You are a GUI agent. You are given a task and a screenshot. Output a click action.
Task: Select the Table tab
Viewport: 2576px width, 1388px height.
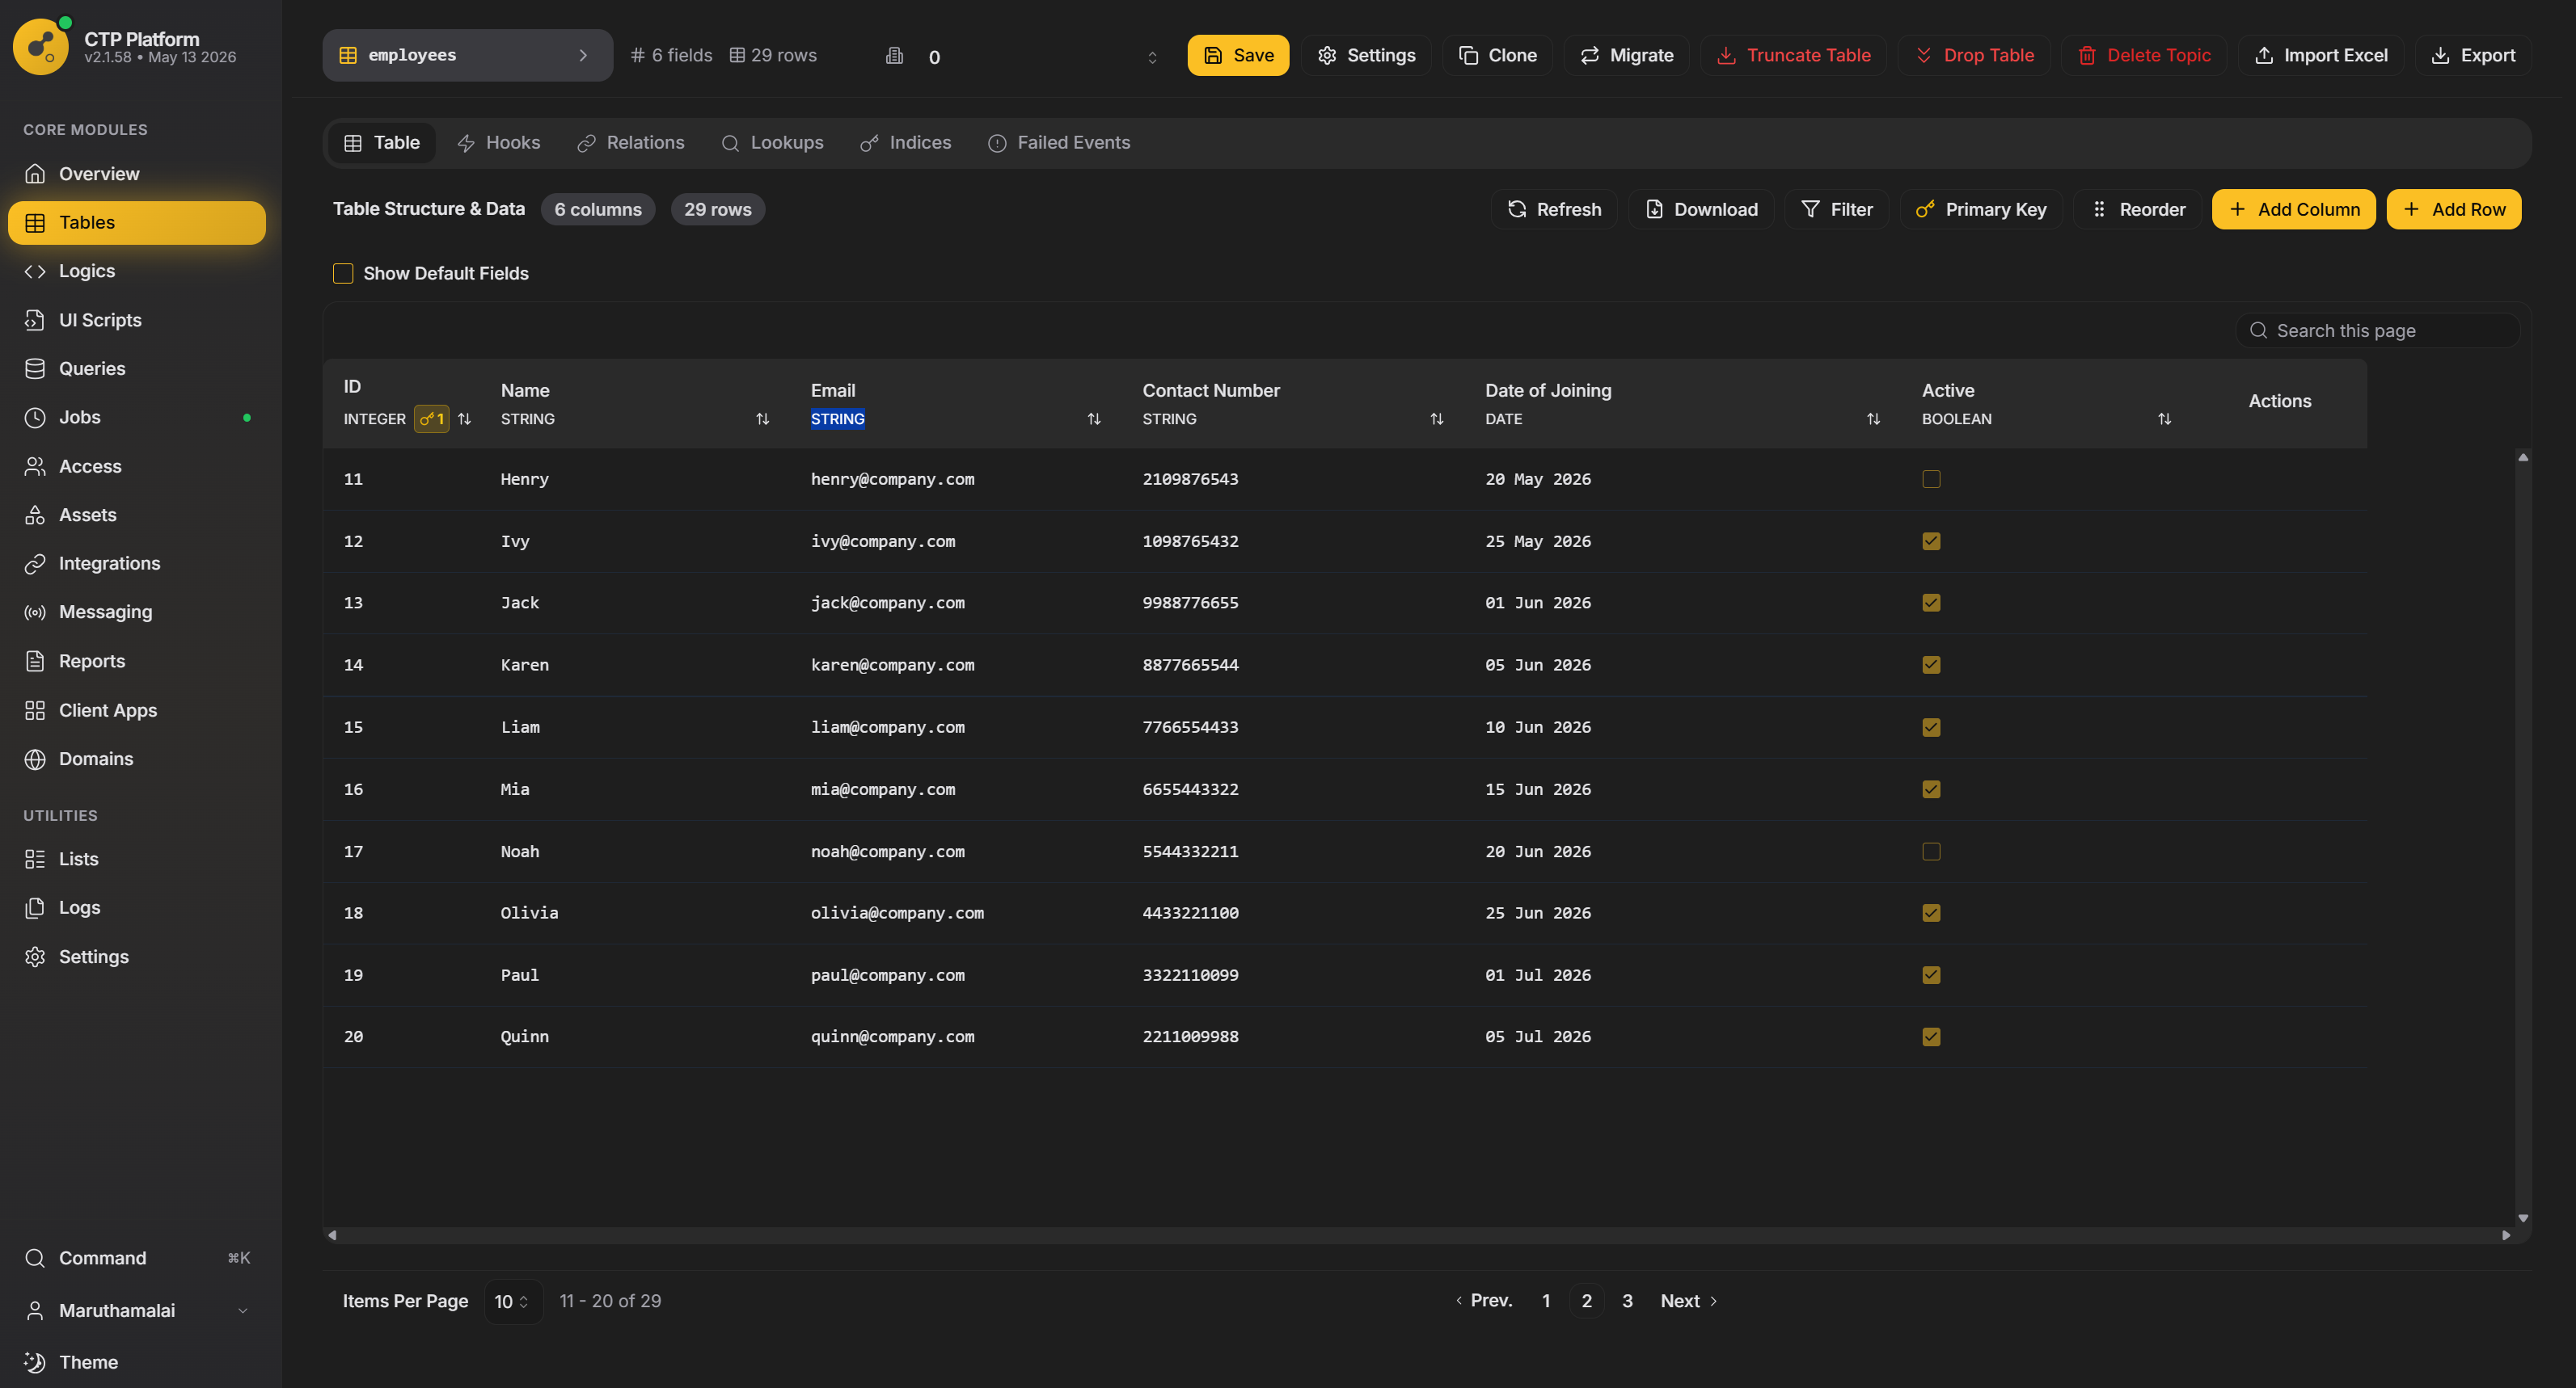point(382,143)
